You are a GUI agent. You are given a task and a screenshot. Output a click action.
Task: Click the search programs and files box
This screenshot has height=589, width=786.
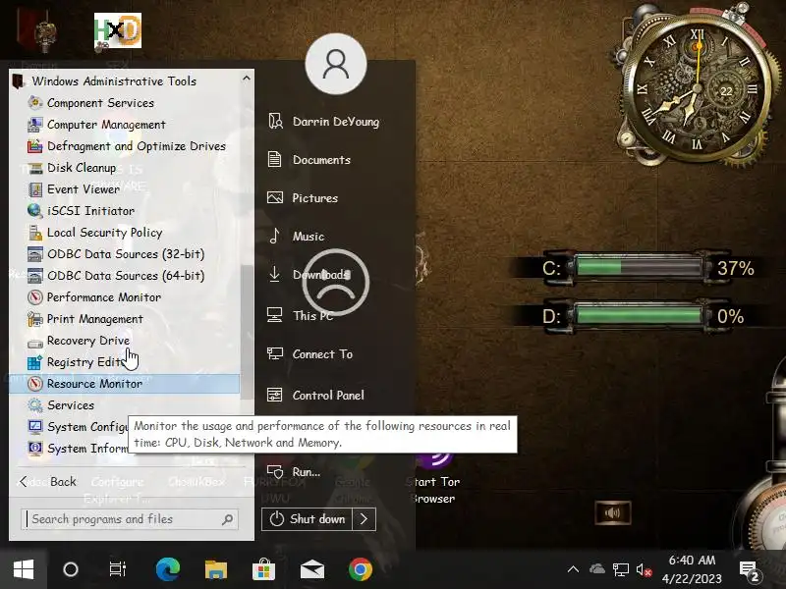coord(130,519)
